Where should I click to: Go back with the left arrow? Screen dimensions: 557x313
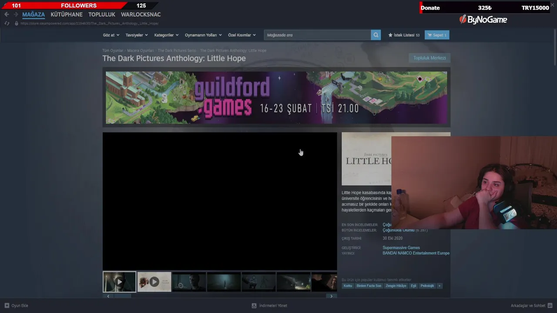7,14
